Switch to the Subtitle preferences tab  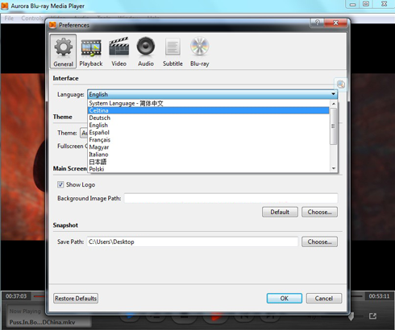(173, 52)
